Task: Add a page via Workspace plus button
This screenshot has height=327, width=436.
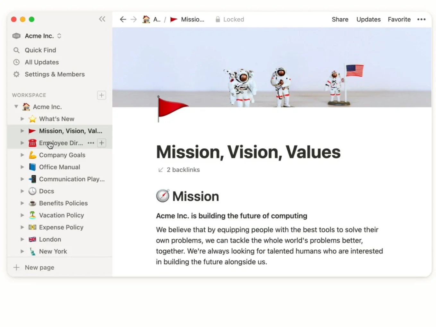Action: [102, 95]
